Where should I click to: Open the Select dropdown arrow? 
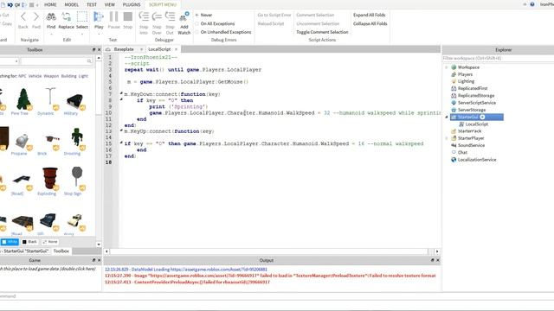[82, 35]
